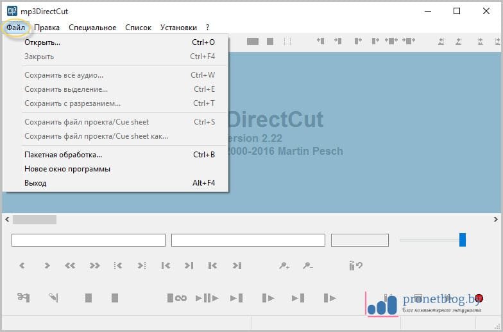Click the wide rectangle icon in top toolbar
The height and width of the screenshot is (332, 503).
click(x=253, y=41)
